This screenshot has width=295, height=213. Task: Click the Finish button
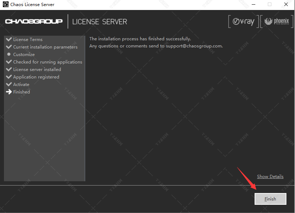[270, 199]
